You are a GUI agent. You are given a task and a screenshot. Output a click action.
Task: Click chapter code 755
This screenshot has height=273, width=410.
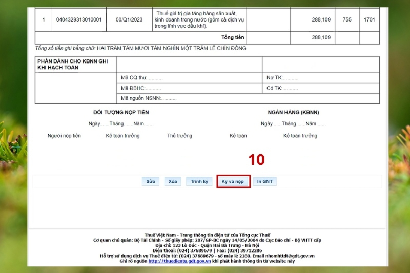point(347,19)
